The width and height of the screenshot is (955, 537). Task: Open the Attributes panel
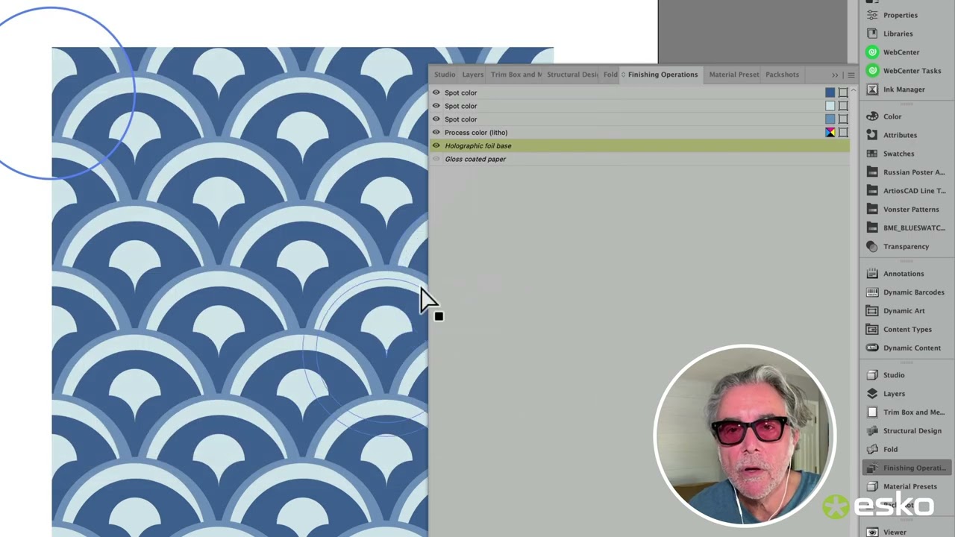pos(892,135)
